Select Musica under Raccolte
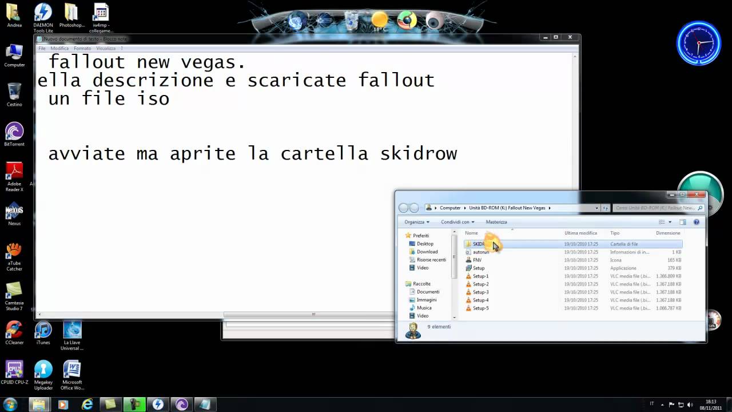Screen dimensions: 732x412 [x=424, y=308]
